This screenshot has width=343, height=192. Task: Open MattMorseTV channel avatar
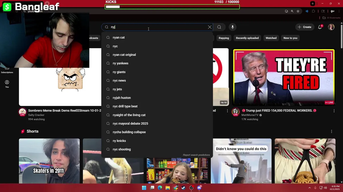(x=236, y=112)
